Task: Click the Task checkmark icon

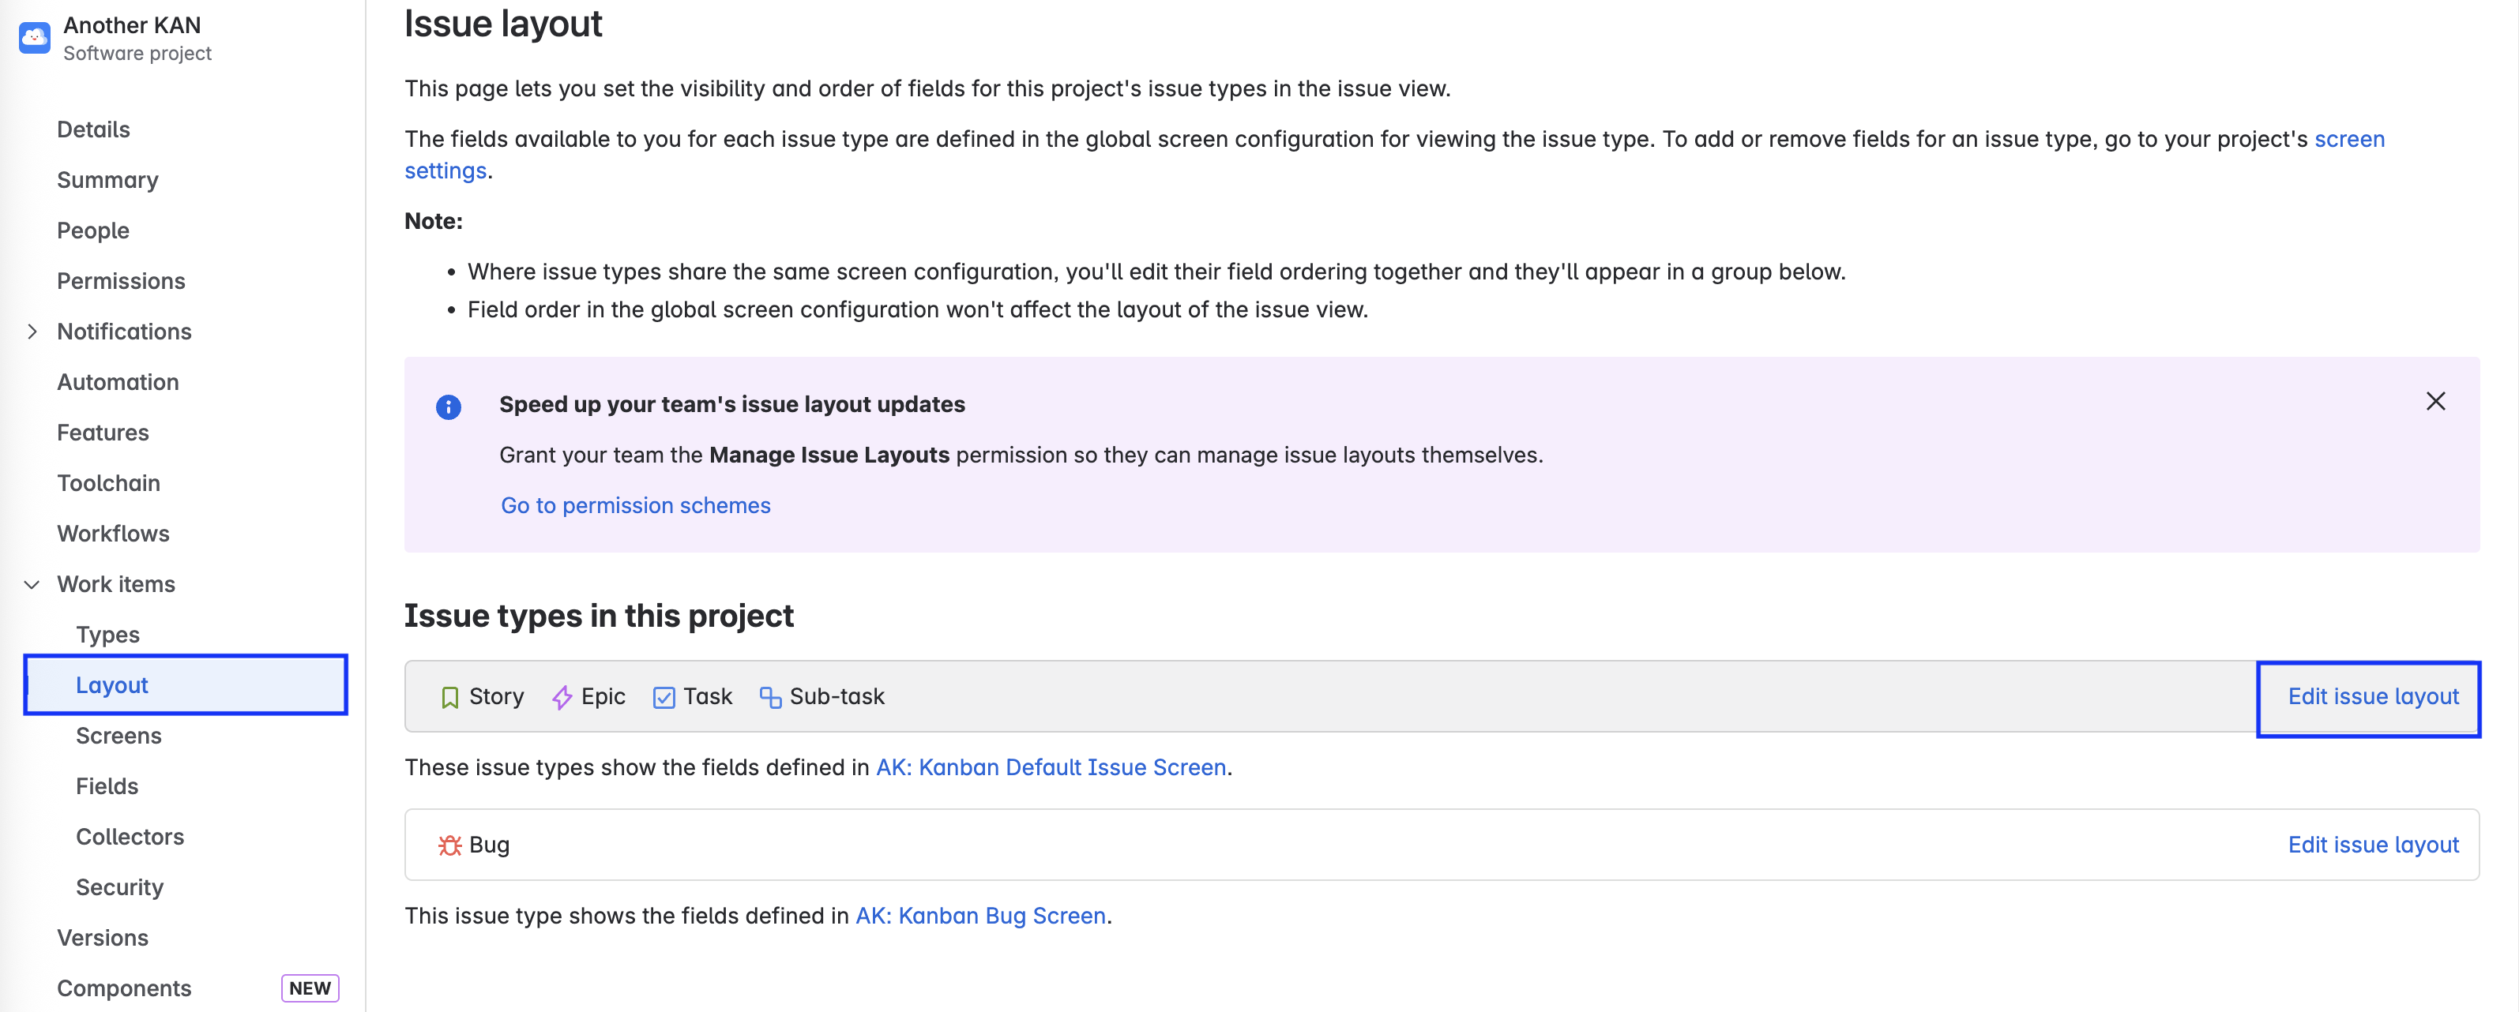Action: point(664,698)
